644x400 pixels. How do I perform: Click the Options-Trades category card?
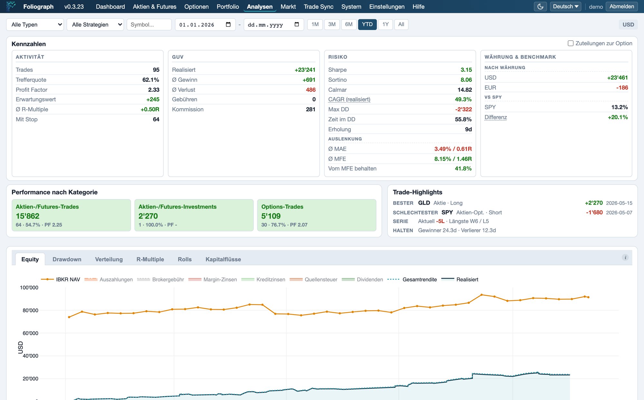[317, 215]
